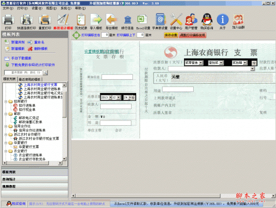The width and height of the screenshot is (276, 208).
Task: Open the 视频教程 panel section
Action: [x=34, y=186]
